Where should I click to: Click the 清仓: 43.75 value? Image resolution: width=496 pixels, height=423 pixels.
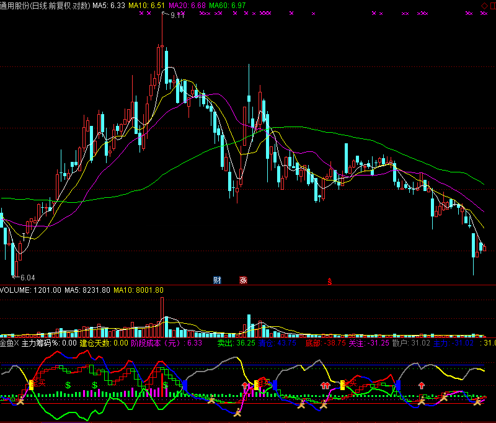tap(277, 343)
